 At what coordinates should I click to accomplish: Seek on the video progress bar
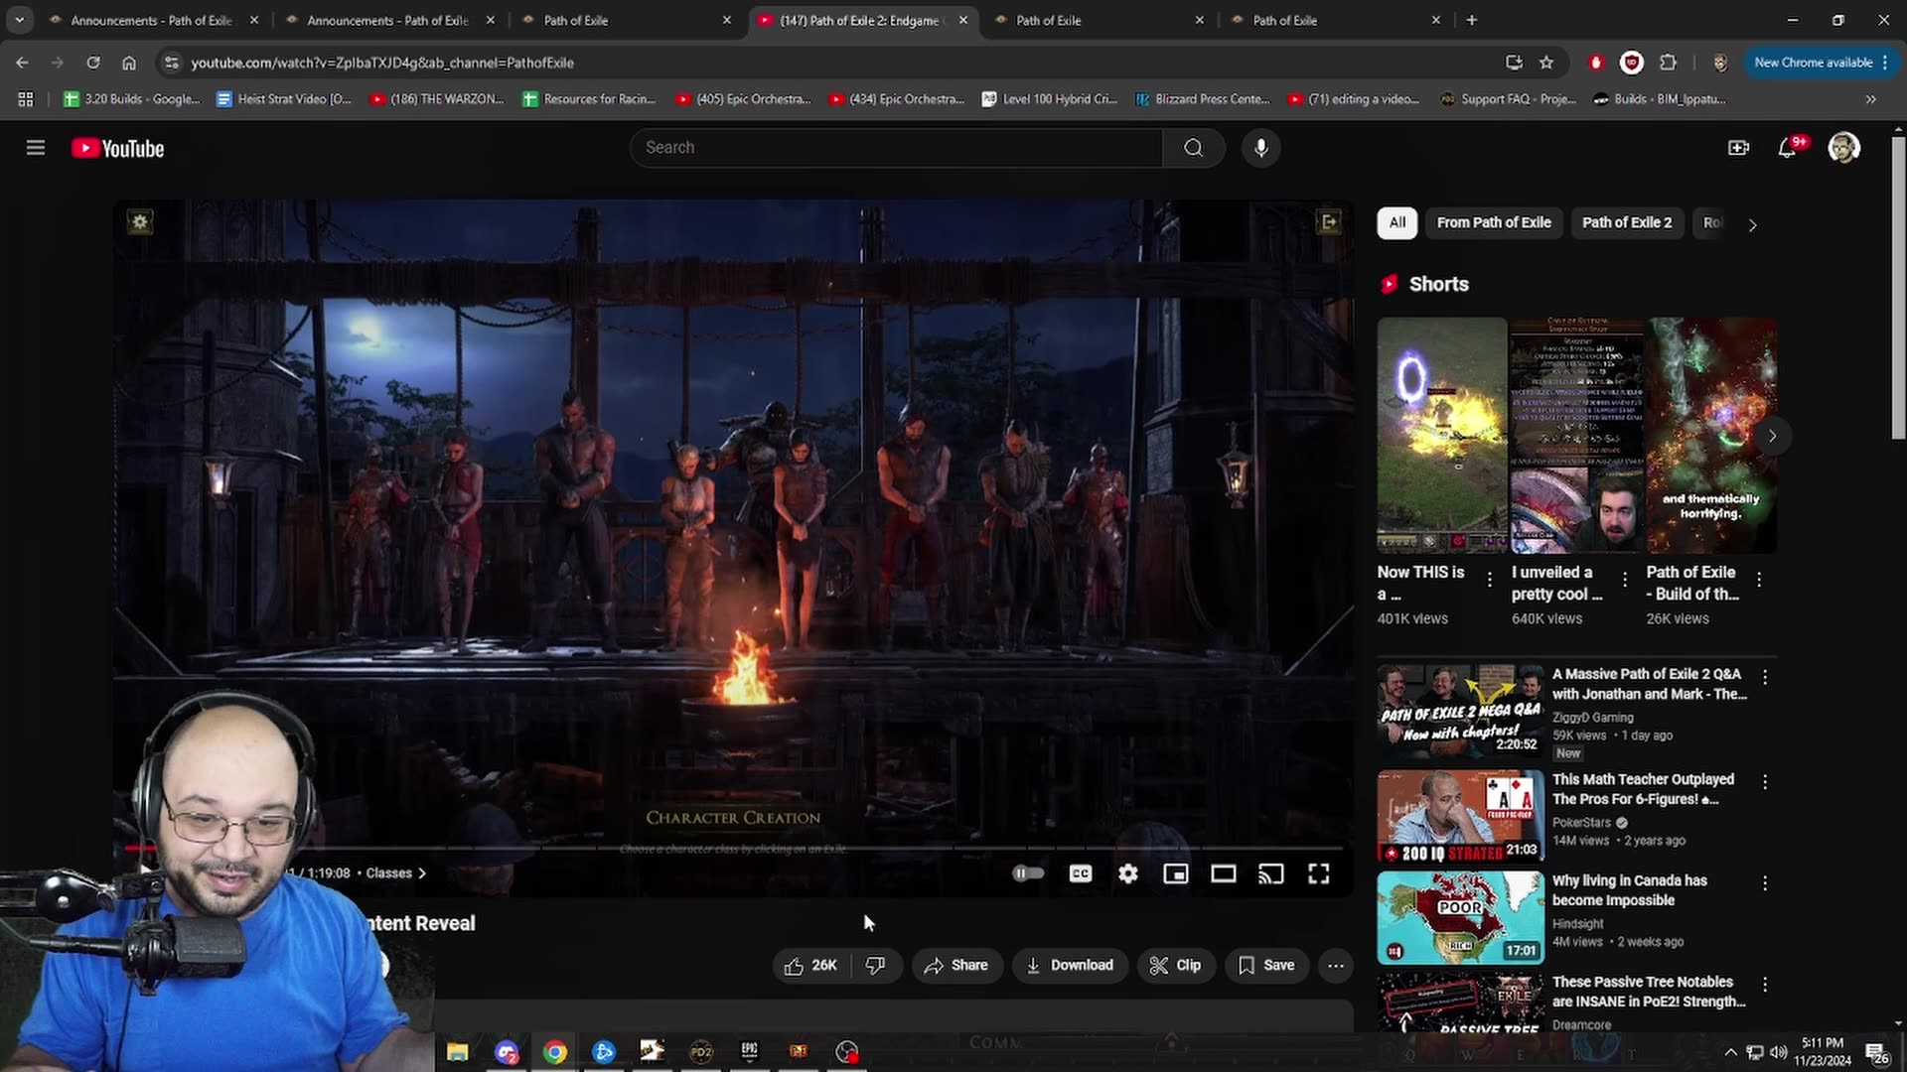[735, 848]
